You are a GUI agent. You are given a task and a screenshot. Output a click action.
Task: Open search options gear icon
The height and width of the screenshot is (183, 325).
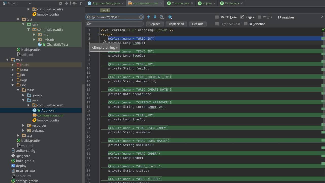170,17
